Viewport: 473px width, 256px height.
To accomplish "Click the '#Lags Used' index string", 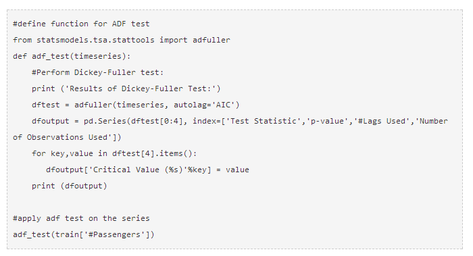I will tap(381, 121).
